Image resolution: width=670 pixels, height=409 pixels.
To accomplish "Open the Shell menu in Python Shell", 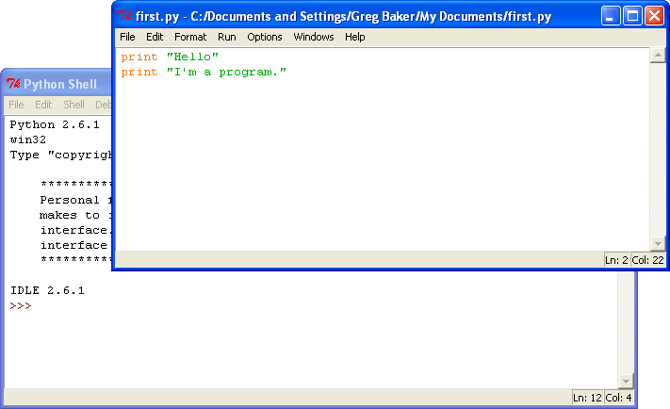I will [x=74, y=105].
